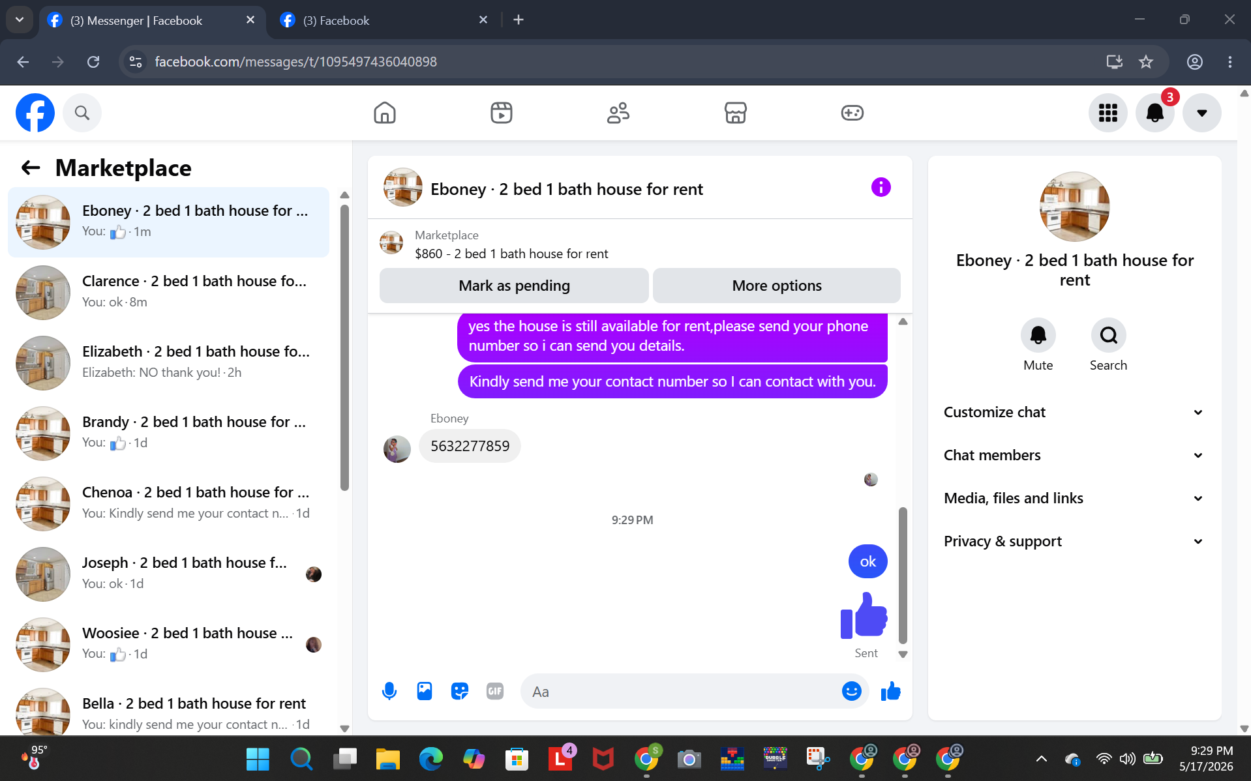This screenshot has width=1251, height=781.
Task: Show hidden tray icons
Action: coord(1042,759)
